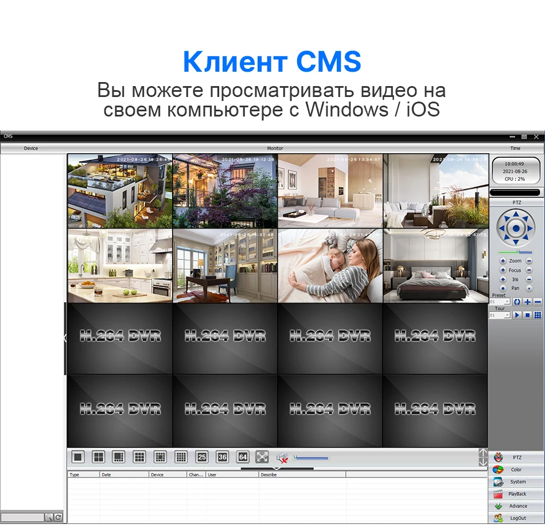Open the Preset number dropdown
This screenshot has width=545, height=532.
(x=507, y=302)
